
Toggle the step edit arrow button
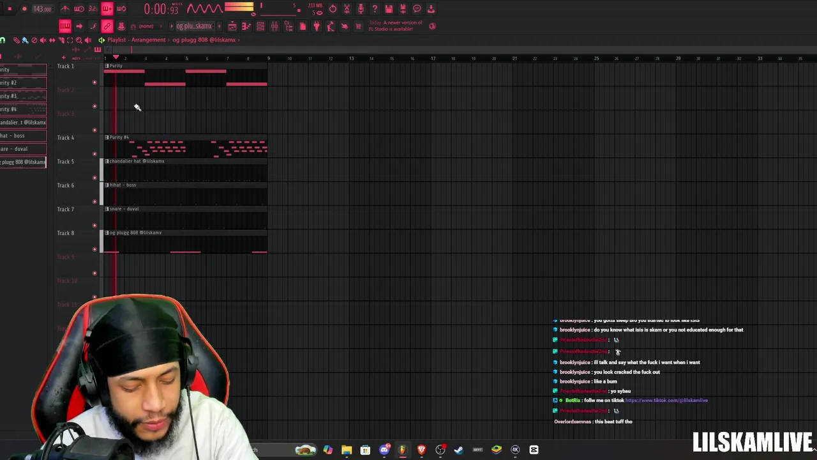pyautogui.click(x=79, y=26)
